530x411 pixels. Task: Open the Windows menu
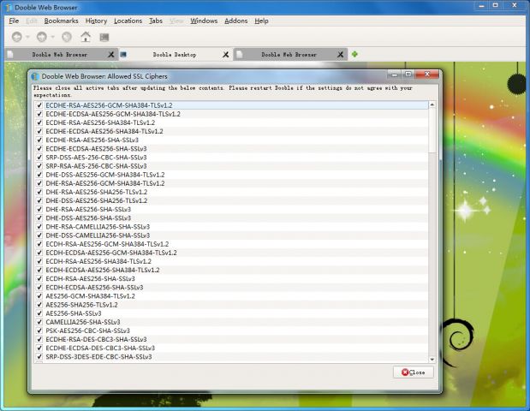click(x=204, y=21)
